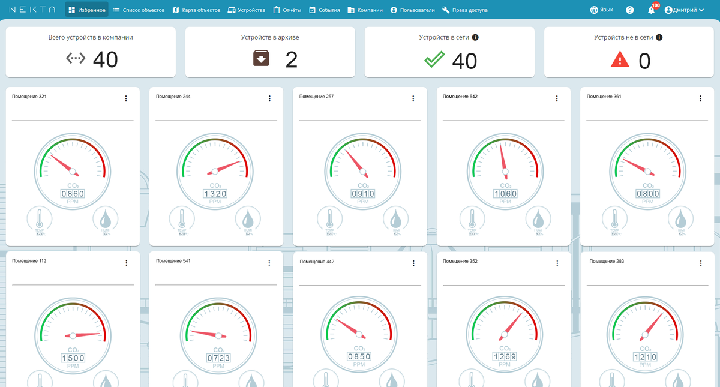
Task: Open options menu for Помещение 352
Action: click(557, 263)
